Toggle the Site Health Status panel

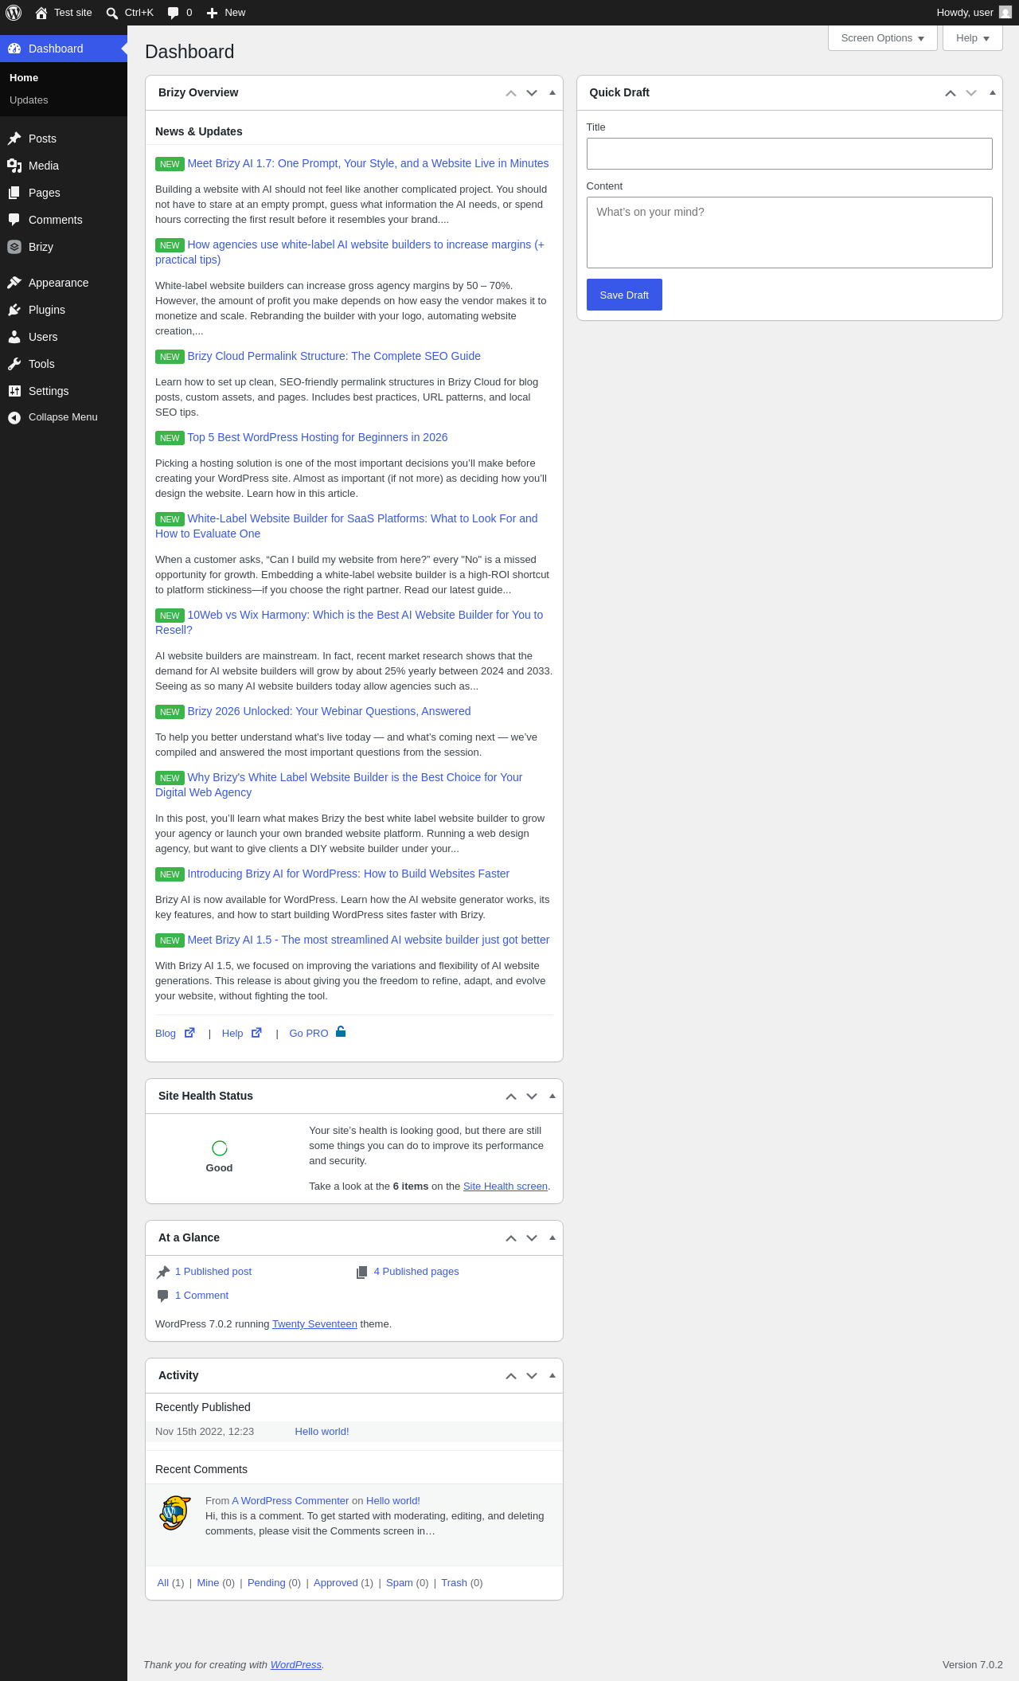pyautogui.click(x=552, y=1097)
